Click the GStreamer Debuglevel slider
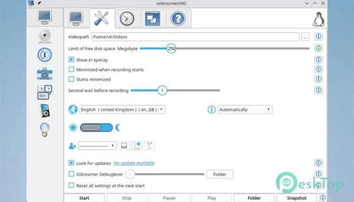 pos(165,174)
